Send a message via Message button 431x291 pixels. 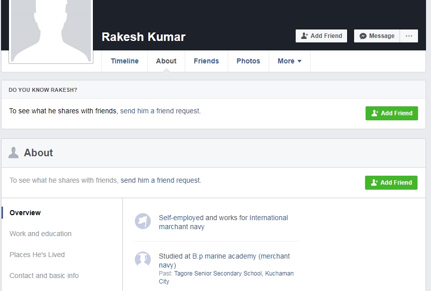[377, 36]
